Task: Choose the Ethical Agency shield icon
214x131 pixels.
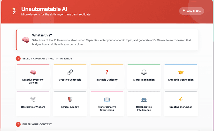Action: coord(70,99)
